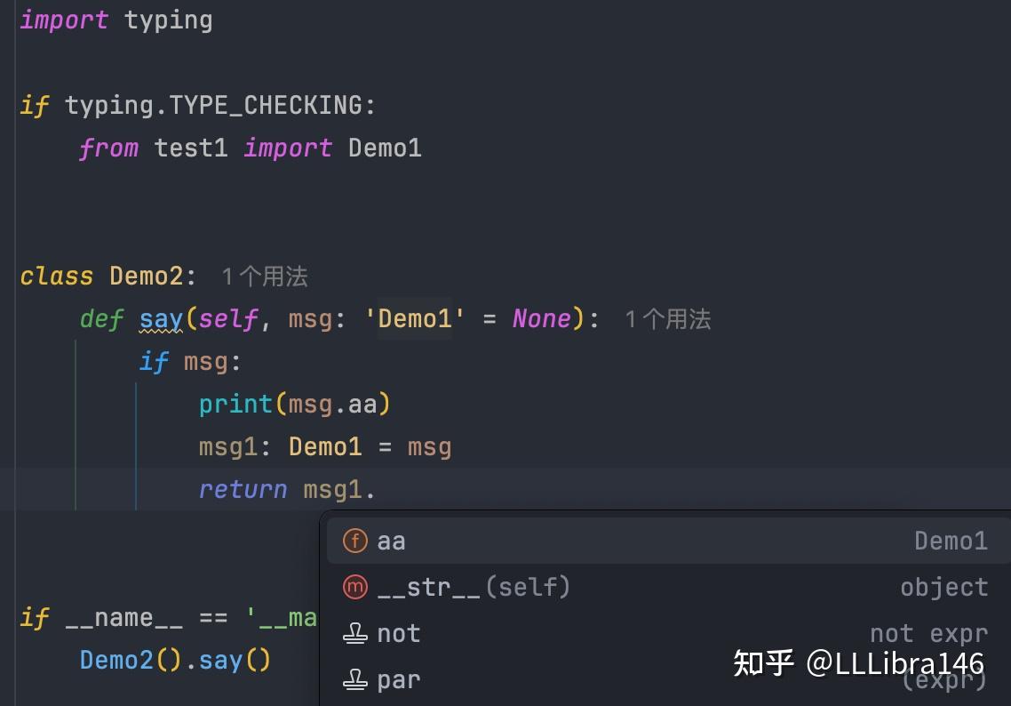
Task: Click the None default value in say signature
Action: pyautogui.click(x=542, y=319)
